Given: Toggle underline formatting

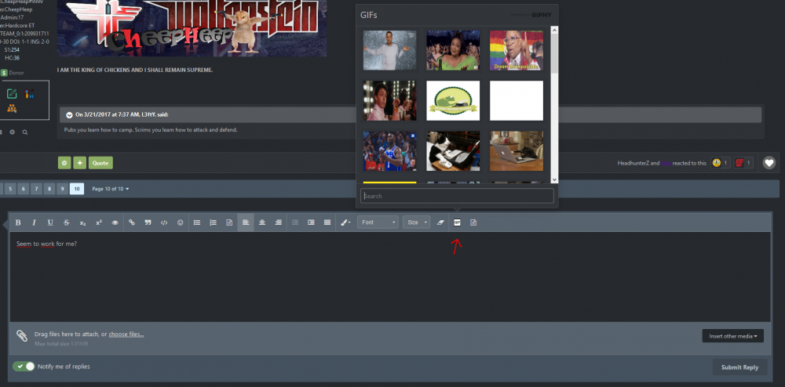Looking at the screenshot, I should coord(50,222).
